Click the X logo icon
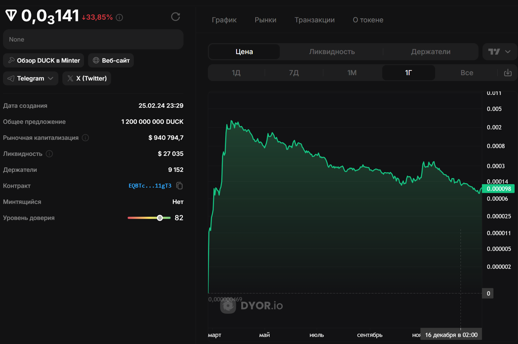The height and width of the screenshot is (344, 518). point(70,78)
